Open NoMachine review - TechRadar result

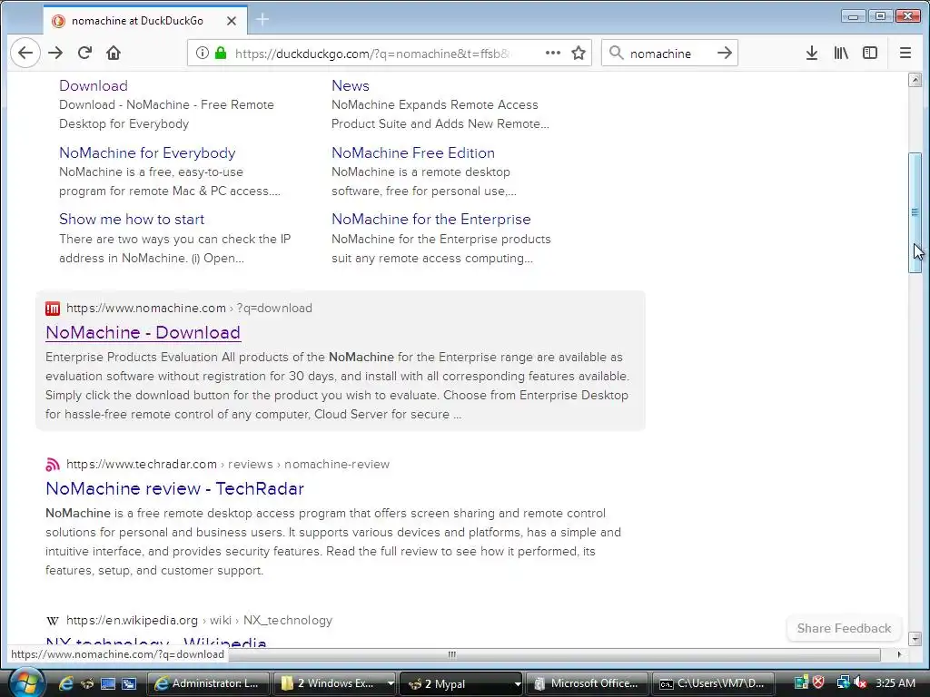[174, 488]
